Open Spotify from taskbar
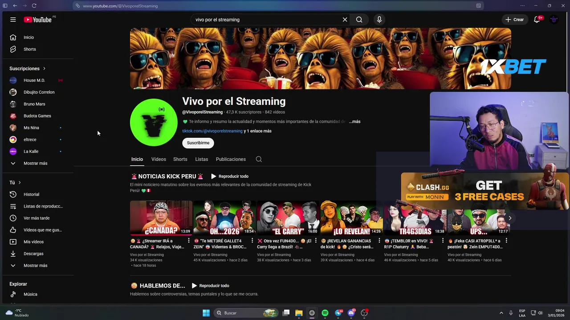The height and width of the screenshot is (320, 570). click(x=325, y=313)
